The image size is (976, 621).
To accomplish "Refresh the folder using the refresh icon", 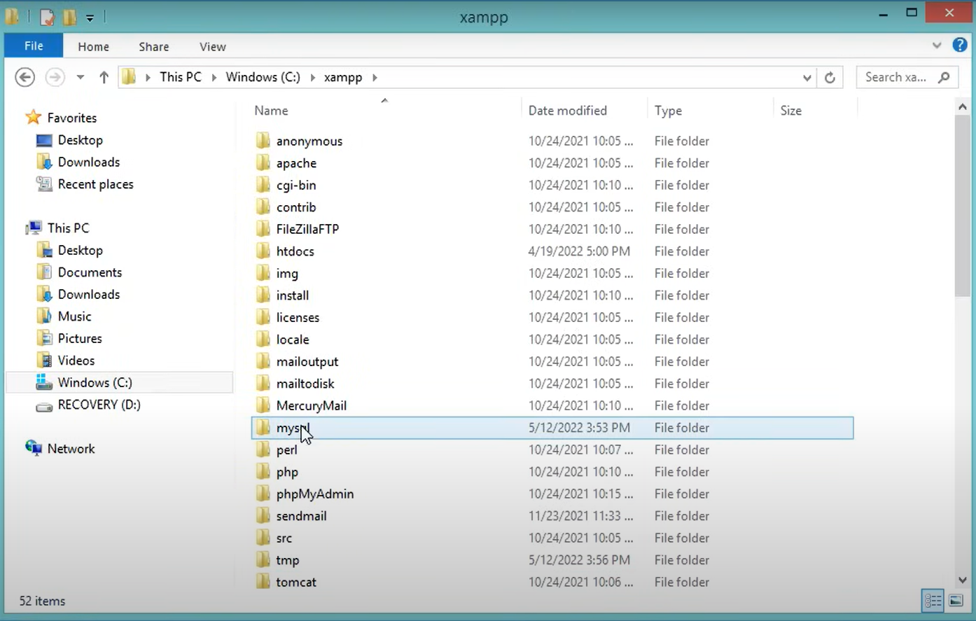I will tap(830, 77).
